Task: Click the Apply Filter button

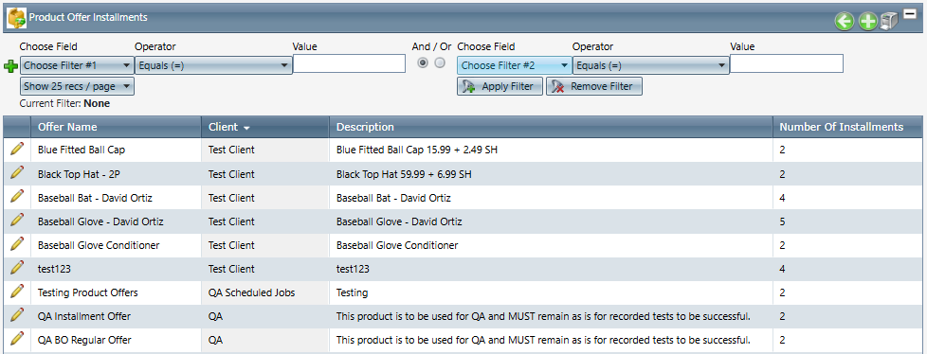Action: pos(500,86)
